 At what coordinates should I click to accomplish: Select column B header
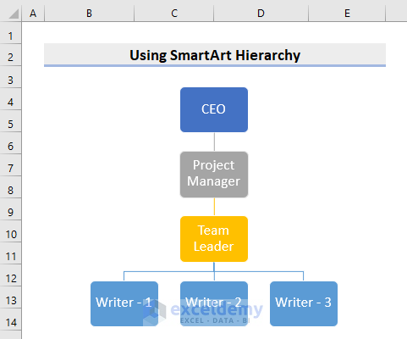pyautogui.click(x=89, y=13)
